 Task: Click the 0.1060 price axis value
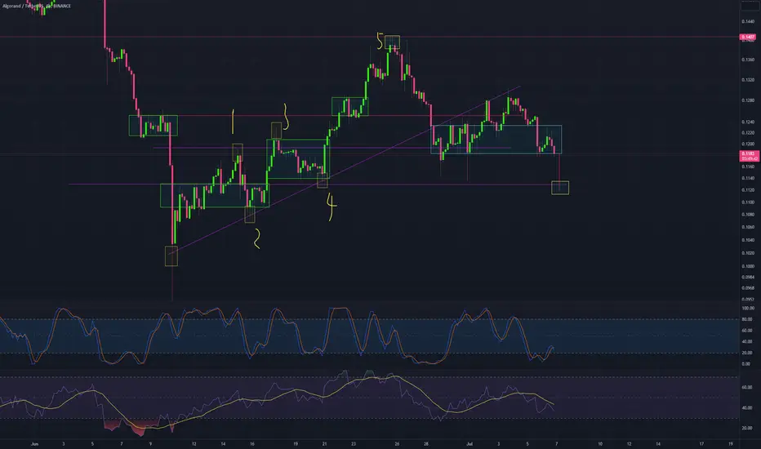click(748, 227)
